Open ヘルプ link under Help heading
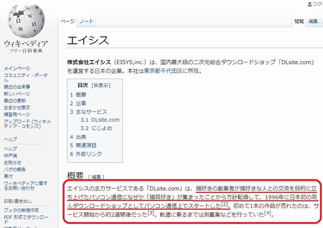Image resolution: width=323 pixels, height=228 pixels. click(10, 149)
